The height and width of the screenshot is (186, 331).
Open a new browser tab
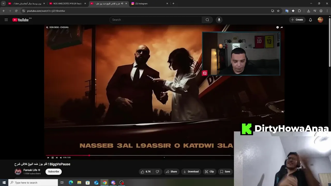[x=173, y=4]
